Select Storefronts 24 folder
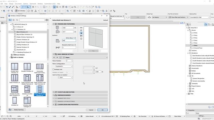The height and width of the screenshot is (120, 214). 21,50
